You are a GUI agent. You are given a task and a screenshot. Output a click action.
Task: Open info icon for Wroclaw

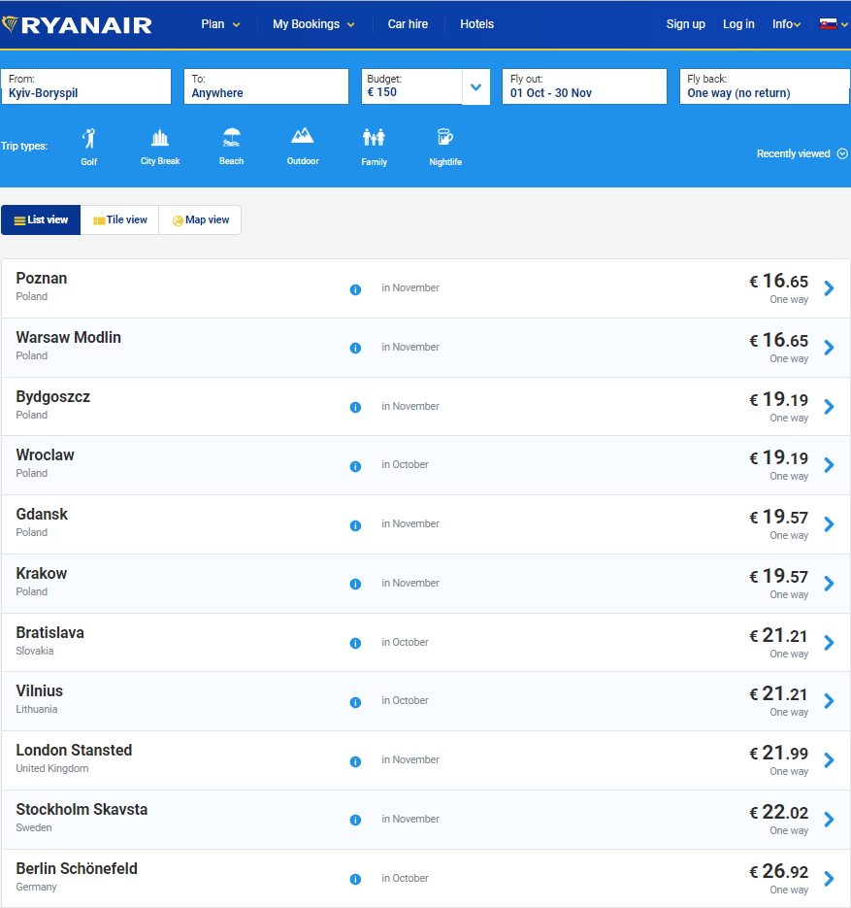[356, 466]
